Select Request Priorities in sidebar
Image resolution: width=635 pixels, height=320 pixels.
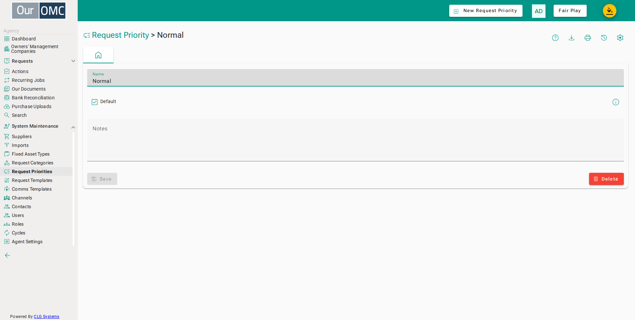tap(36, 171)
